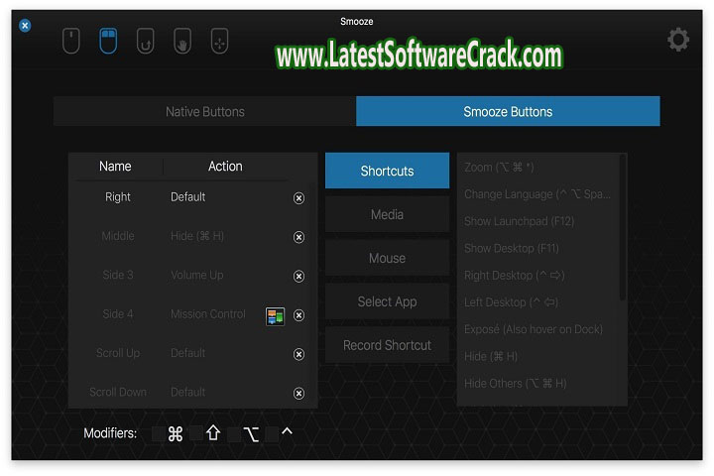714x476 pixels.
Task: Check the Option modifier checkbox
Action: (234, 433)
